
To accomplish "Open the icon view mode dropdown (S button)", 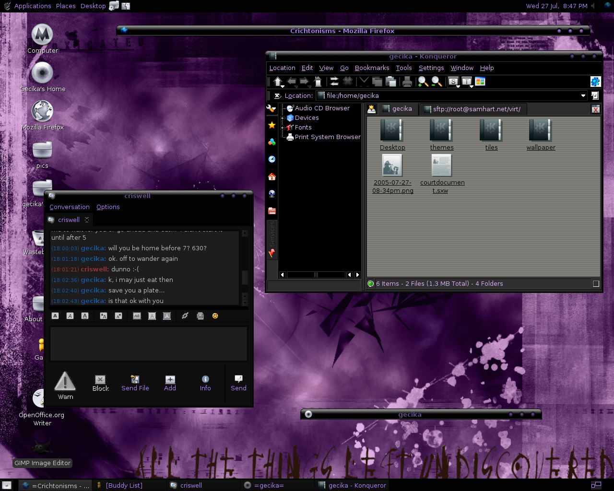I will coord(454,82).
